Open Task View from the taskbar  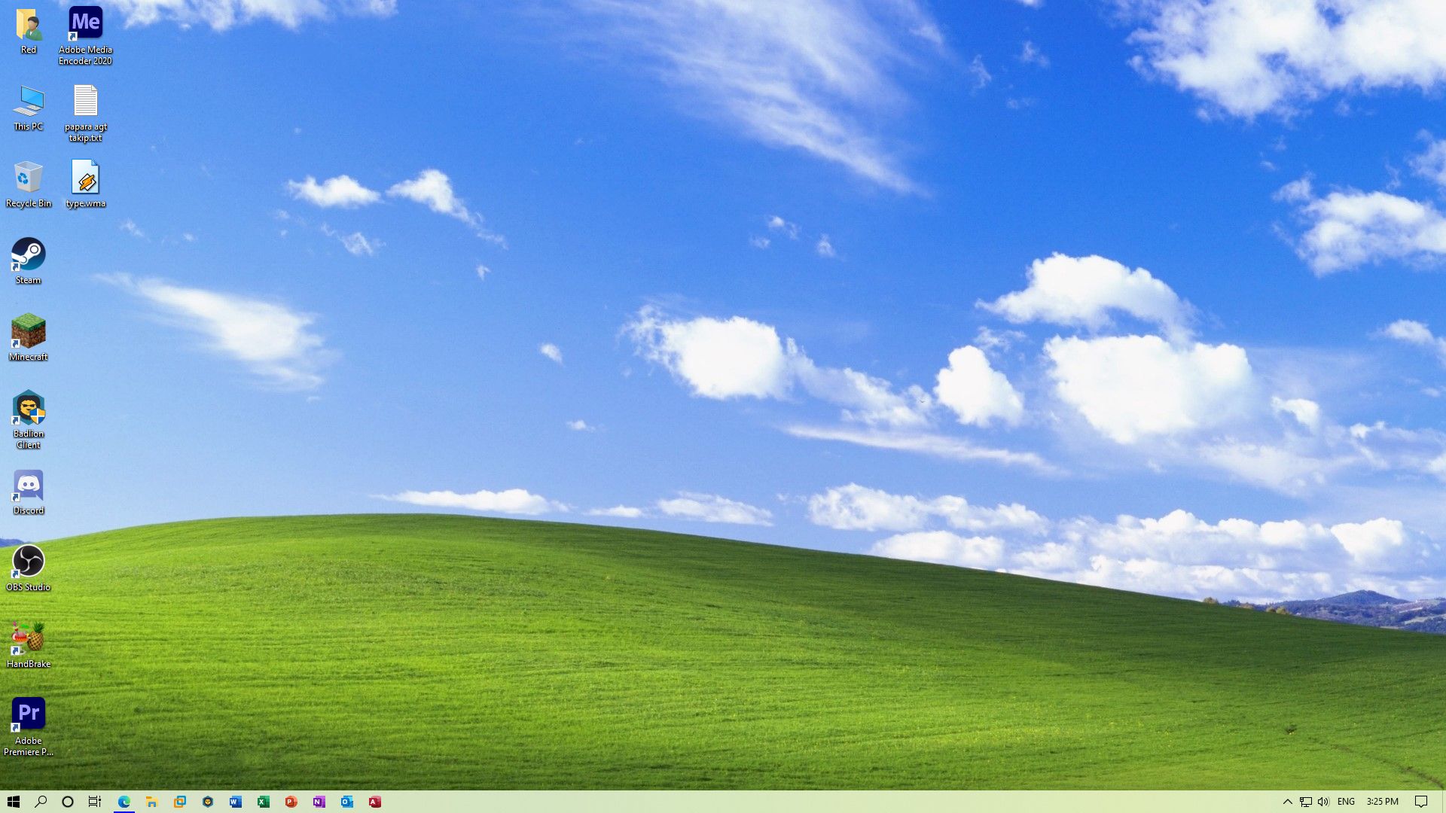point(95,802)
